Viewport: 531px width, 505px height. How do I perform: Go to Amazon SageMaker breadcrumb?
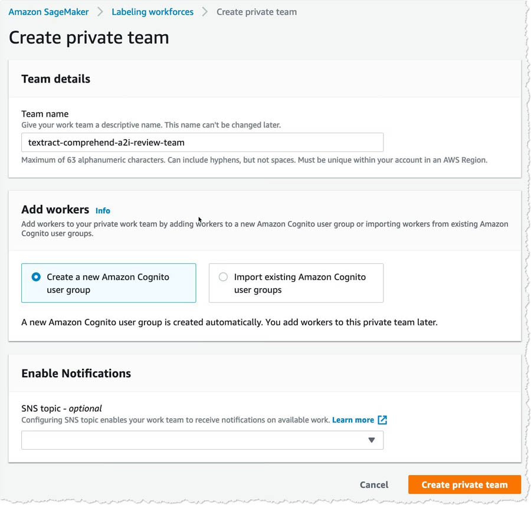pyautogui.click(x=48, y=12)
